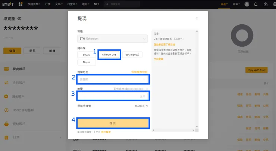
Task: Click the 添加提幣地址 link
Action: click(139, 72)
